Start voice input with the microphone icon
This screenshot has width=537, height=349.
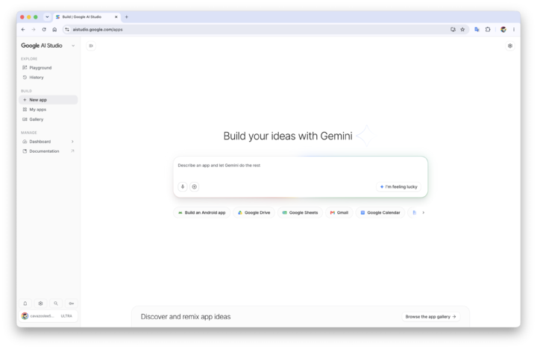click(183, 186)
